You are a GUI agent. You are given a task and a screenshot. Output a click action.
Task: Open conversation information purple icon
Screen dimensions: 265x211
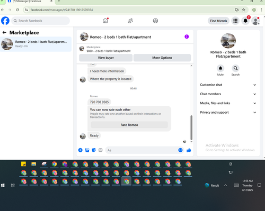(x=187, y=36)
